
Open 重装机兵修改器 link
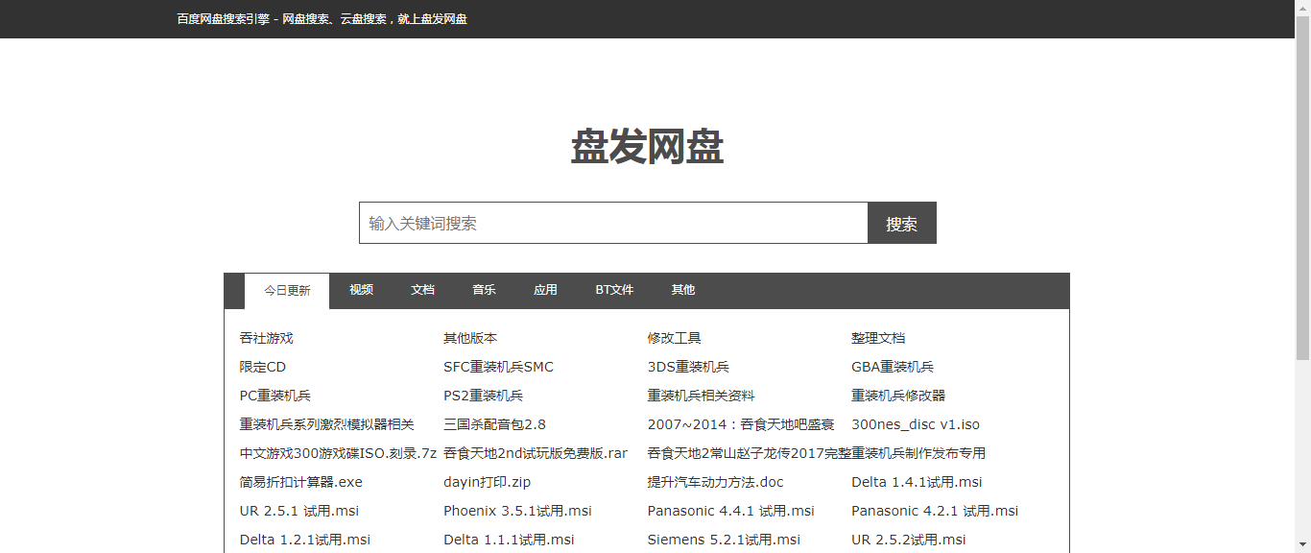[x=898, y=396]
